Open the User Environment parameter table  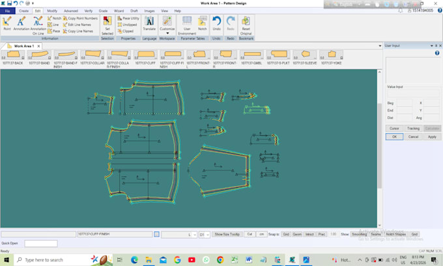click(x=187, y=25)
